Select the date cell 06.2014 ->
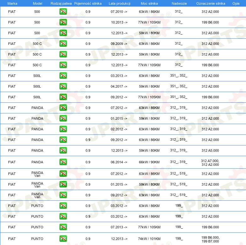Image resolution: width=246 pixels, height=245 pixels. [x=119, y=162]
